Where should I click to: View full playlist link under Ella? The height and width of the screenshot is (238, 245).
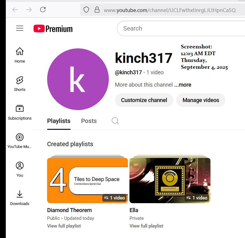146,226
